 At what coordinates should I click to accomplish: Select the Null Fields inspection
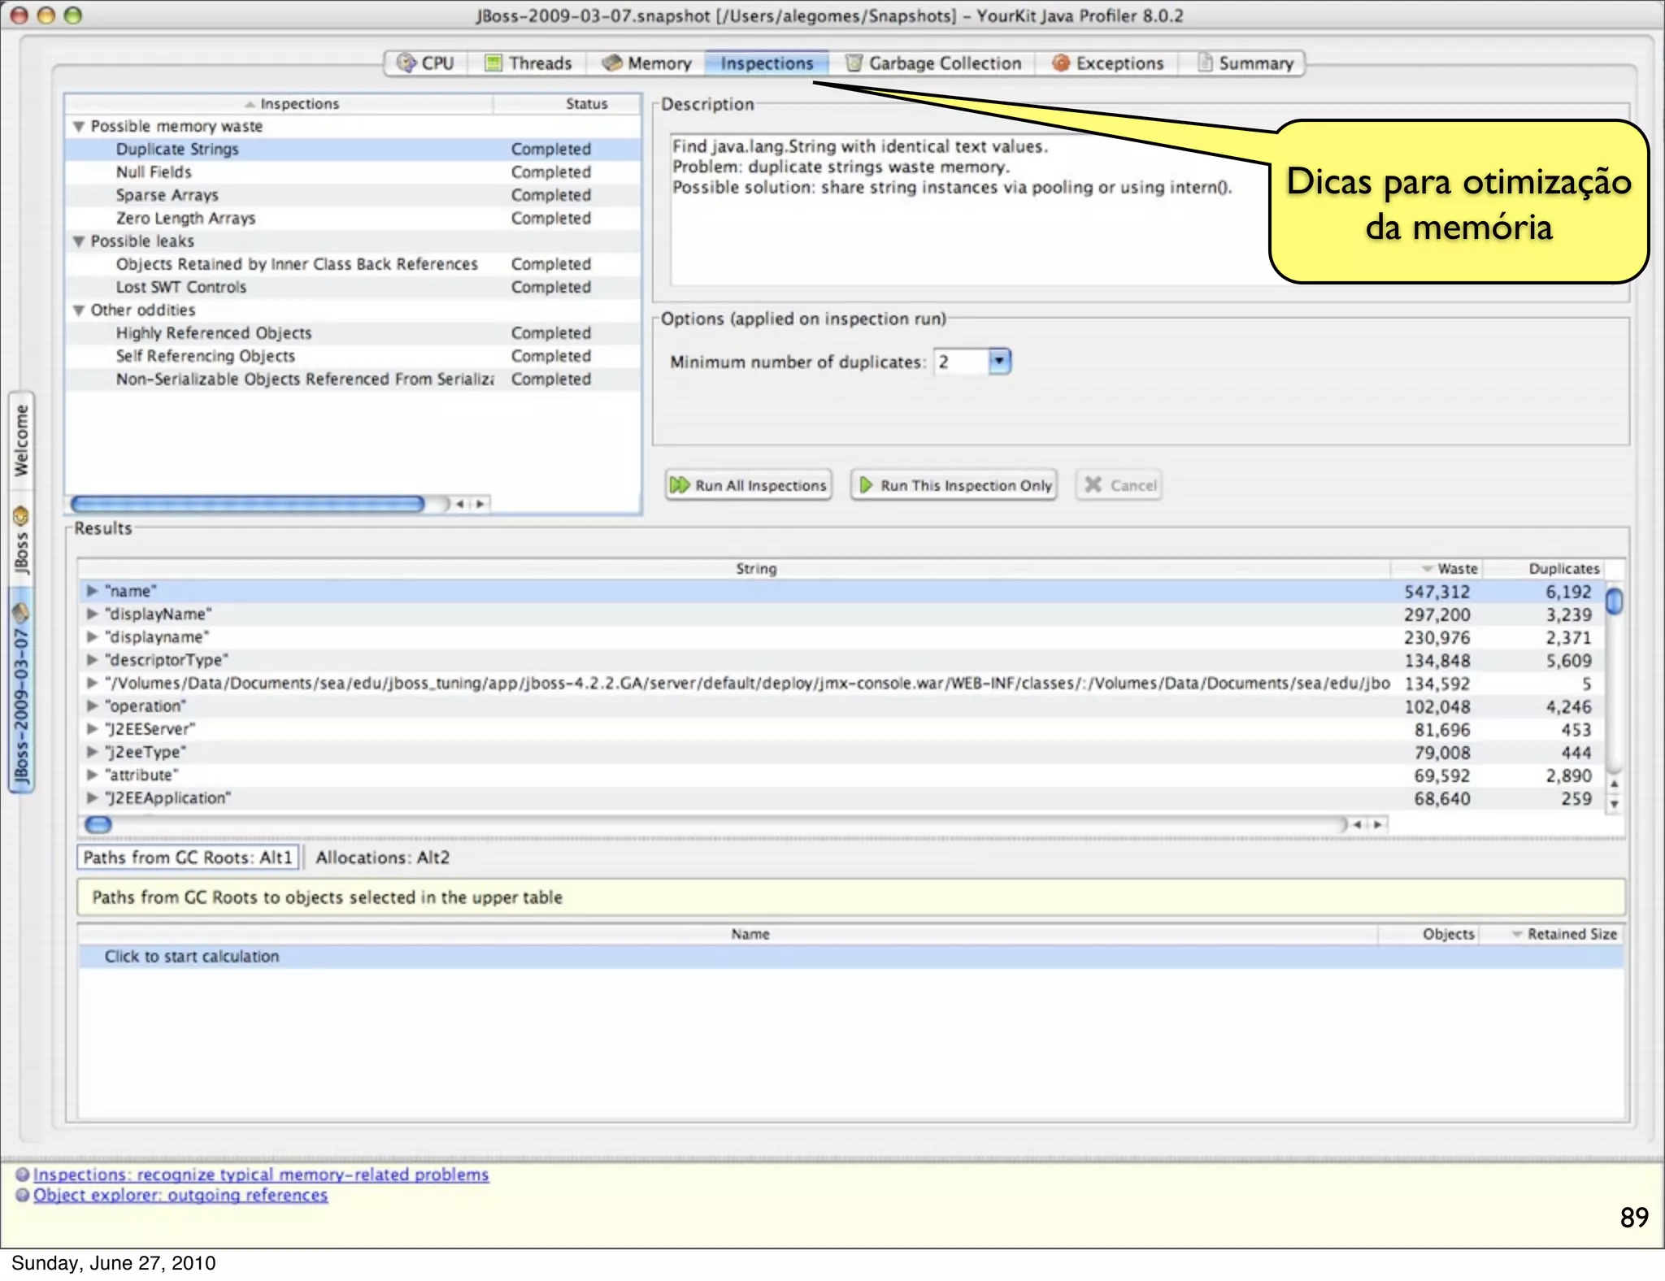click(x=154, y=172)
